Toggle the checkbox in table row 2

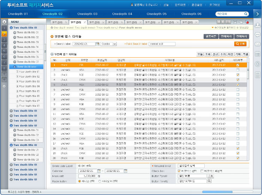pos(238,70)
